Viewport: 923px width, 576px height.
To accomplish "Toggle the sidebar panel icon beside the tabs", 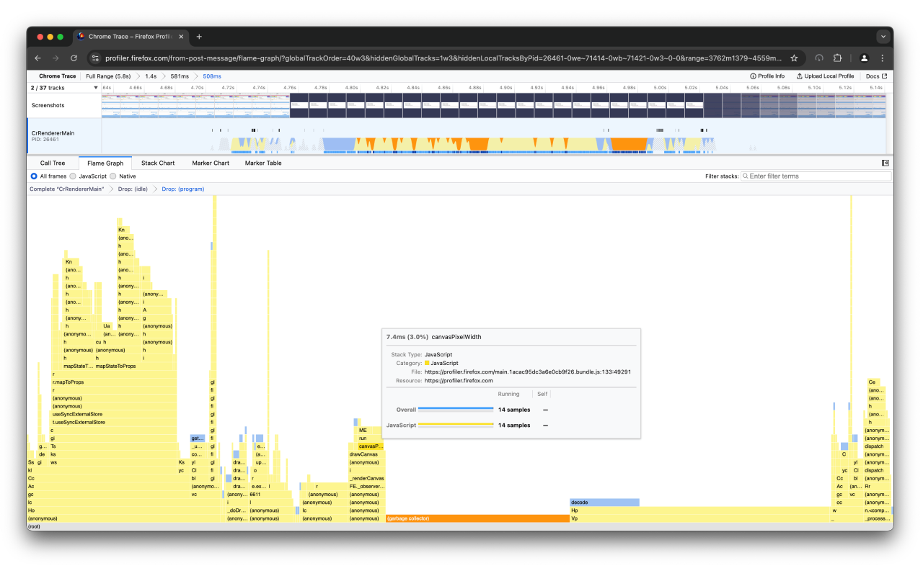I will [886, 163].
